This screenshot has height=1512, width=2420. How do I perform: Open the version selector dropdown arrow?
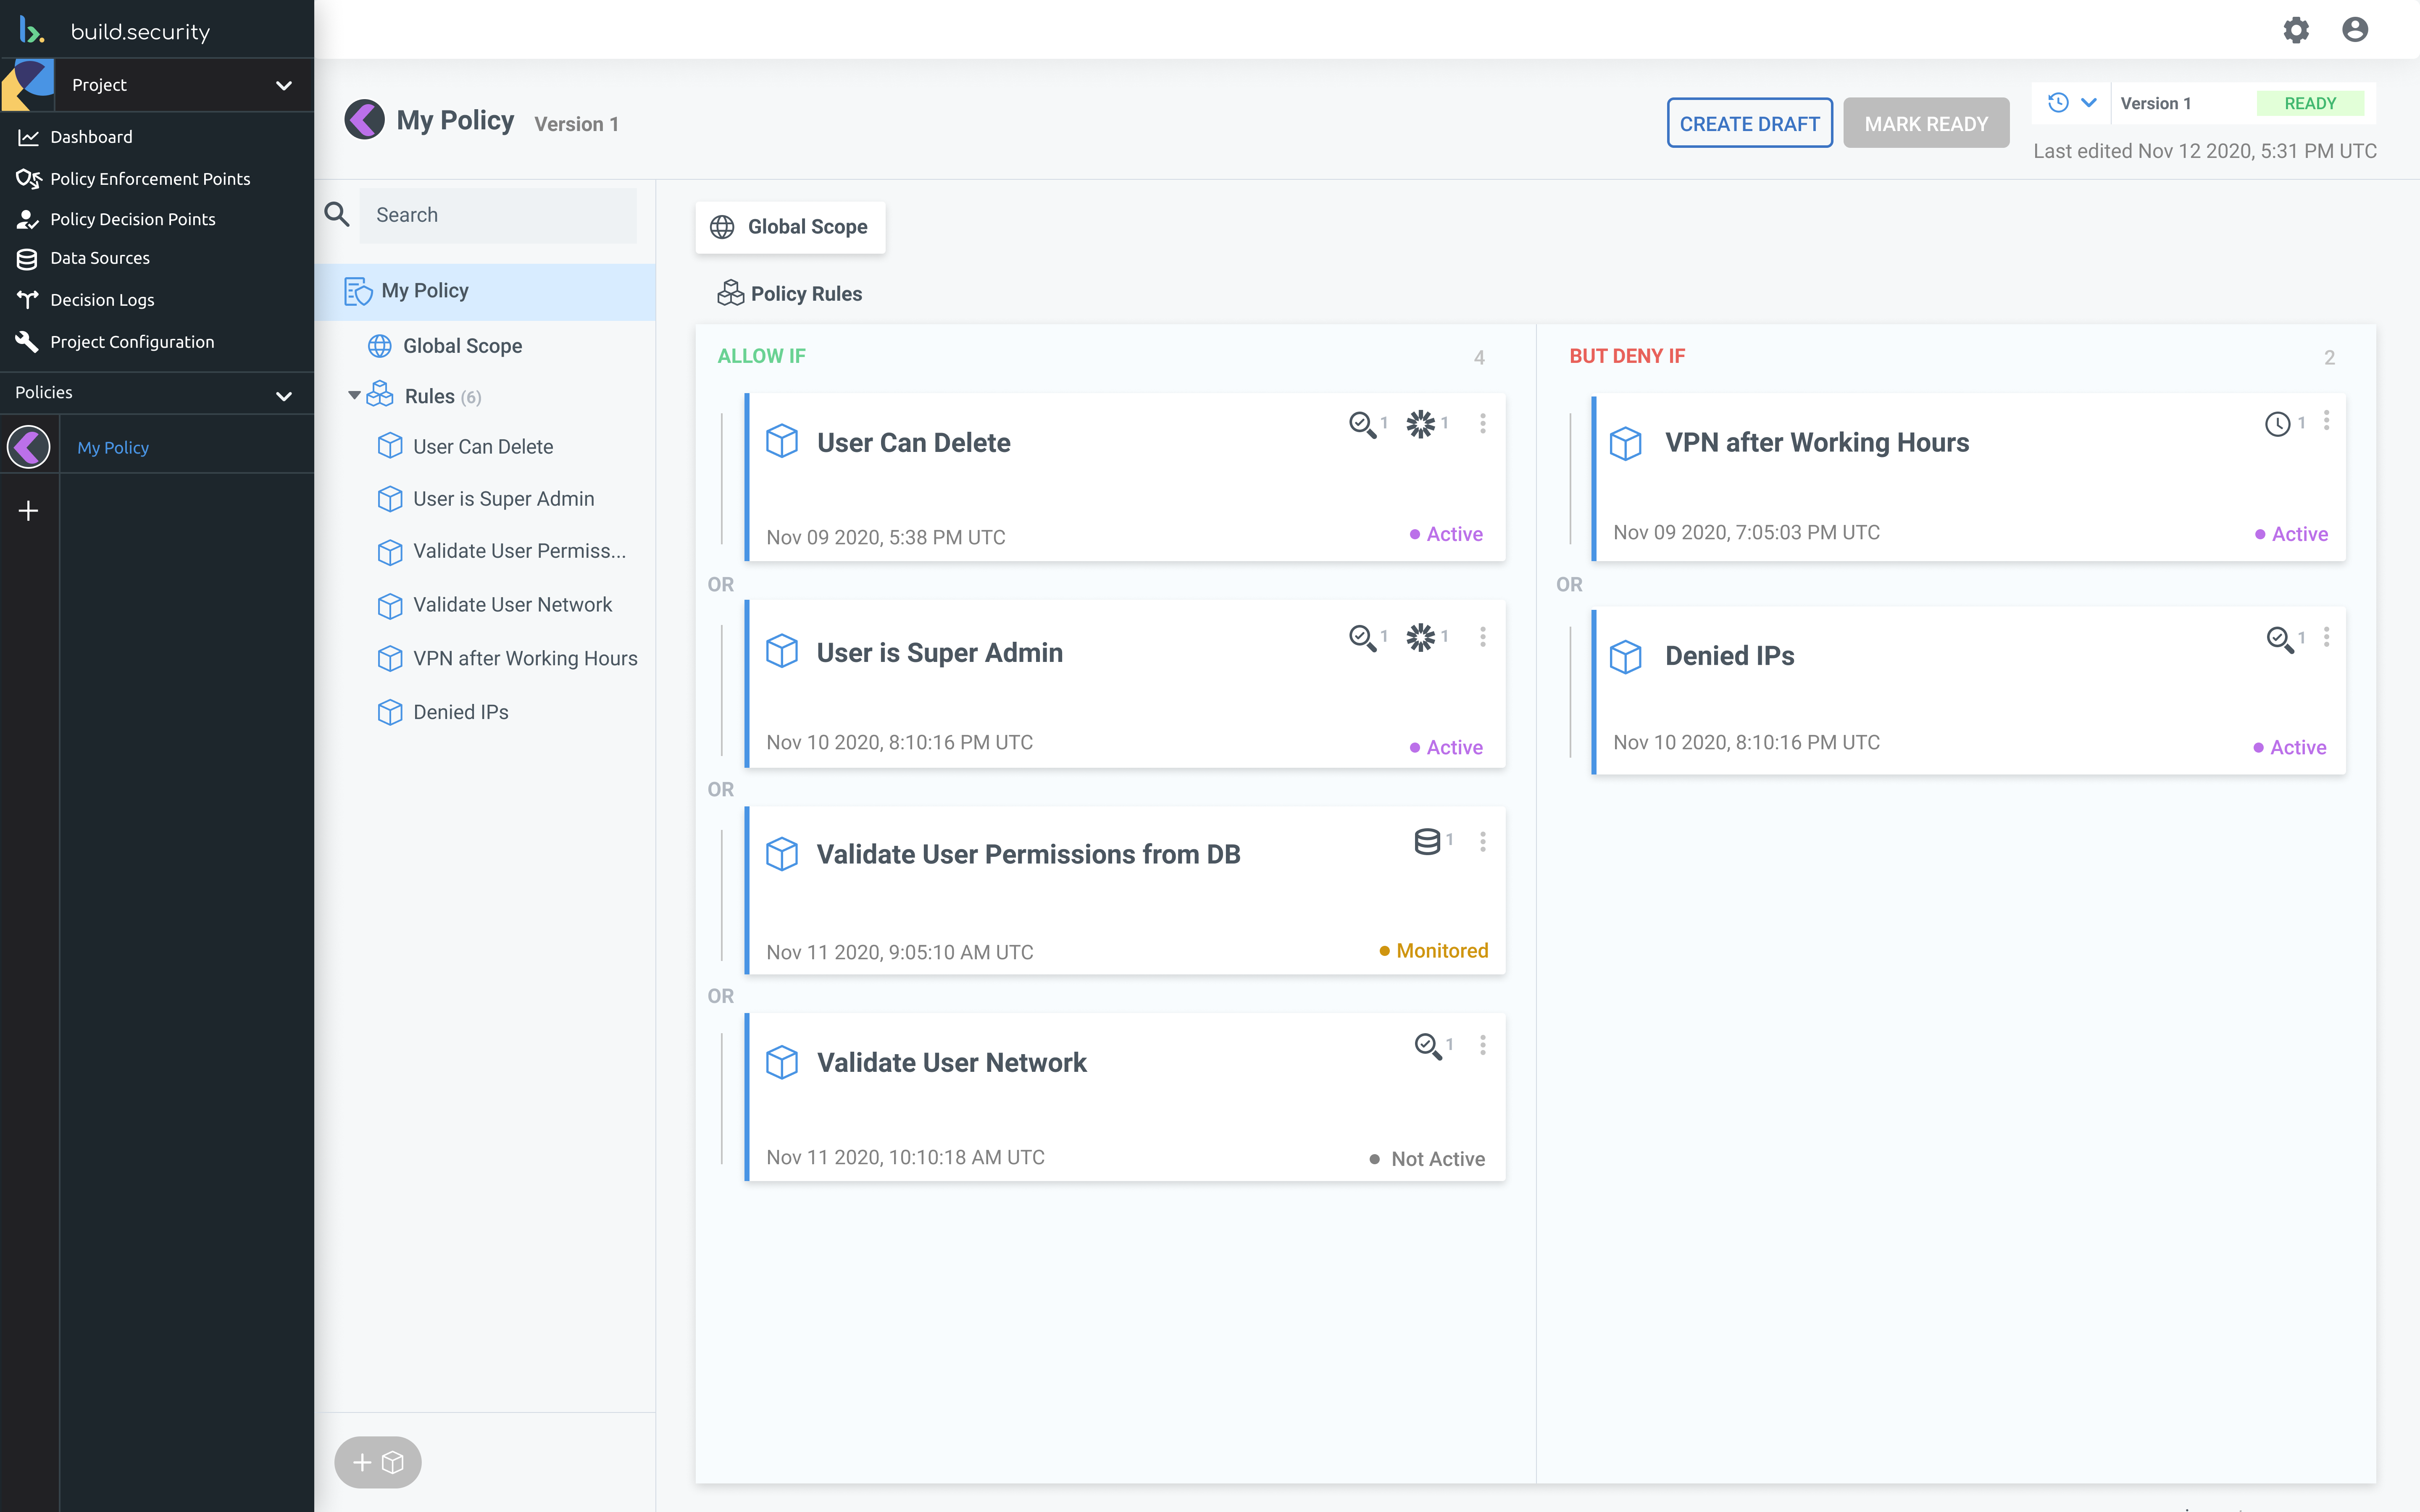[x=2089, y=103]
